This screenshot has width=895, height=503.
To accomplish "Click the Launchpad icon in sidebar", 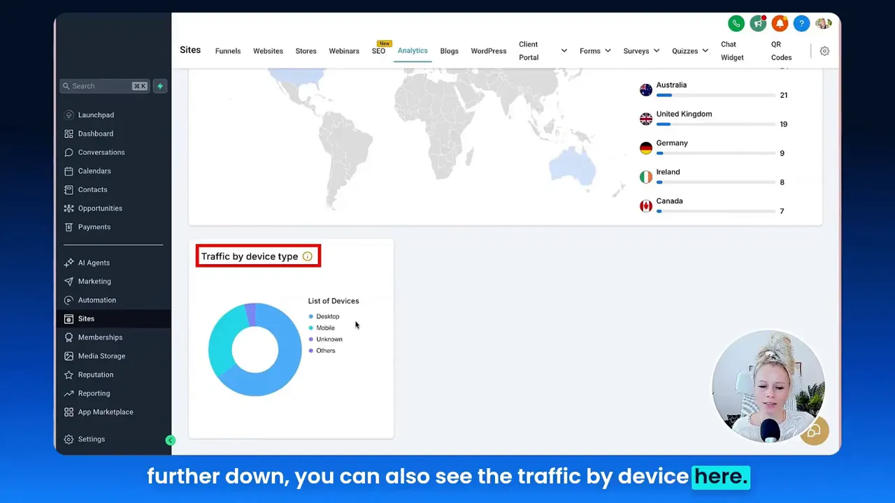I will click(69, 115).
